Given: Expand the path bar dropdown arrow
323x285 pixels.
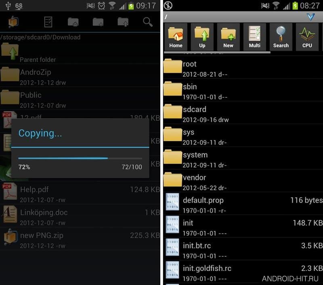Looking at the screenshot, I should 310,17.
